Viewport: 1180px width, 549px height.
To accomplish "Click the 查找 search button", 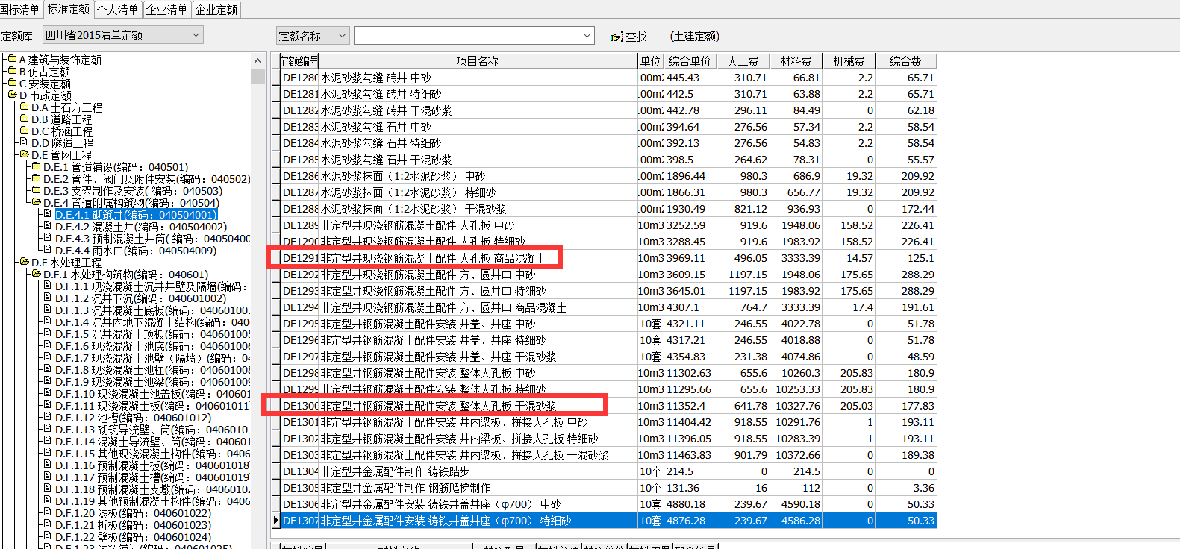I will [x=628, y=37].
